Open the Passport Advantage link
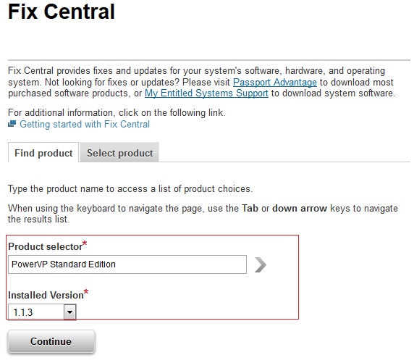Viewport: 414px width, 363px height. click(x=275, y=83)
